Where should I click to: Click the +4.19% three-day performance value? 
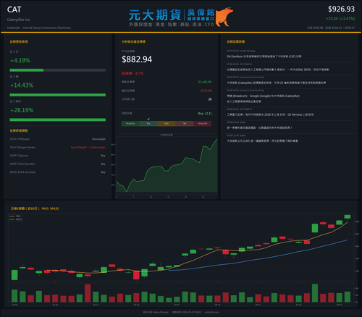pyautogui.click(x=20, y=60)
